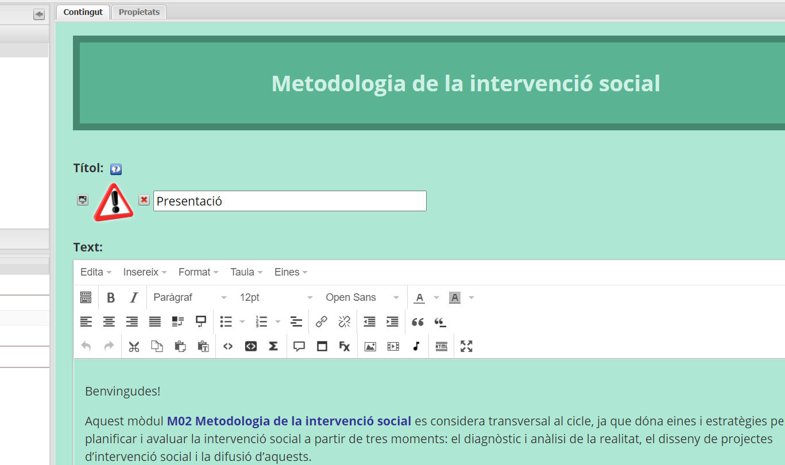Viewport: 785px width, 465px height.
Task: Open the background color picker arrow
Action: (x=471, y=297)
